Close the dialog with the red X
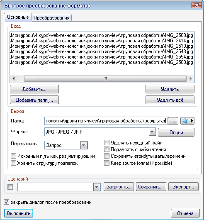 (x=197, y=5)
